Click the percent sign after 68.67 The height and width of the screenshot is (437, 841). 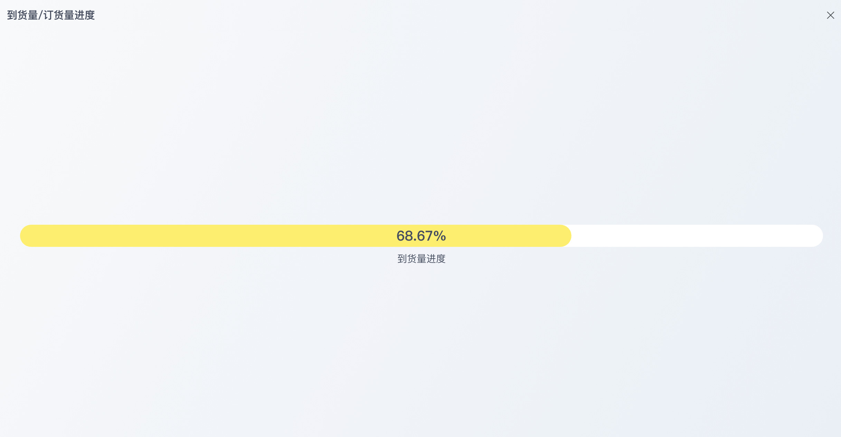(x=440, y=236)
